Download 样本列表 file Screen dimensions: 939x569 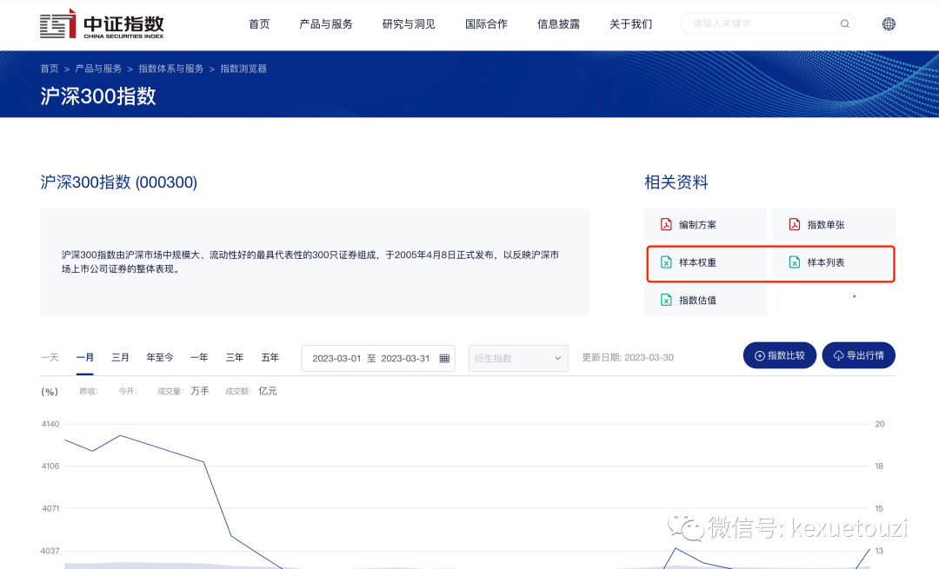click(x=832, y=262)
